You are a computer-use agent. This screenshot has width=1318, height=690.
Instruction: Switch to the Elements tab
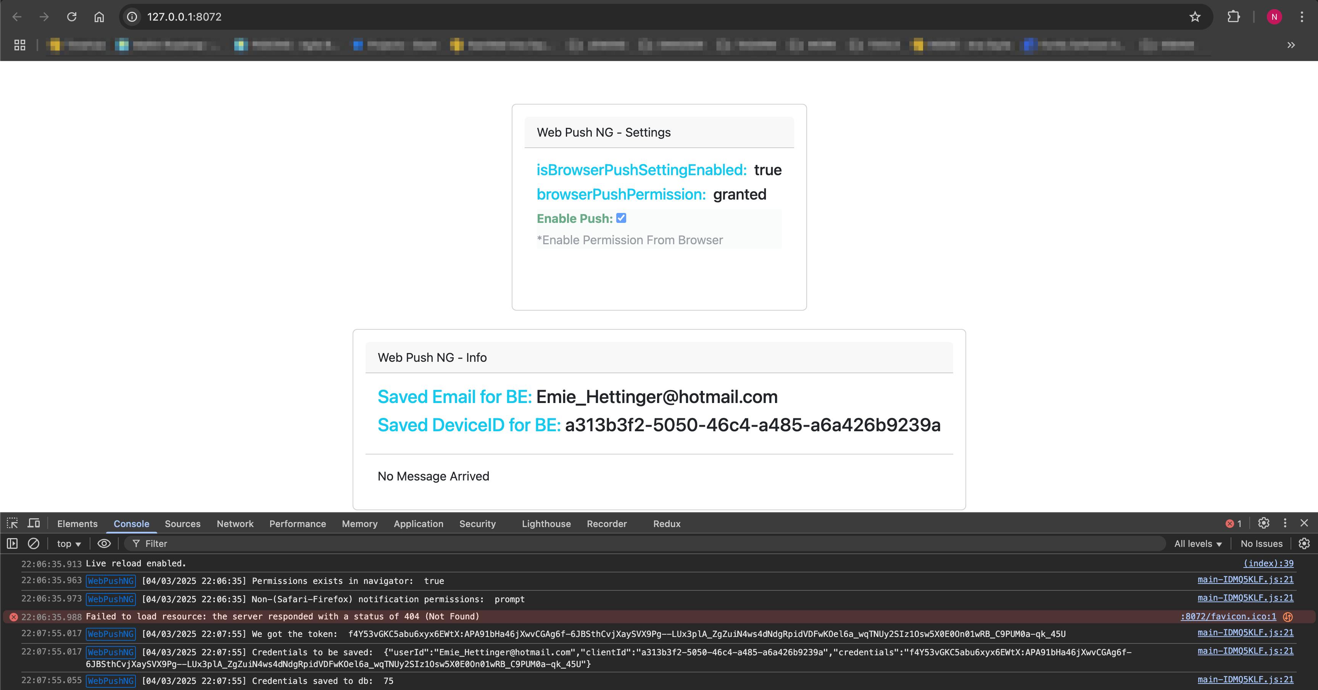(77, 524)
